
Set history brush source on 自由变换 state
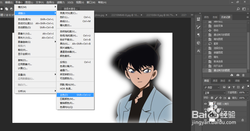pyautogui.click(x=205, y=26)
